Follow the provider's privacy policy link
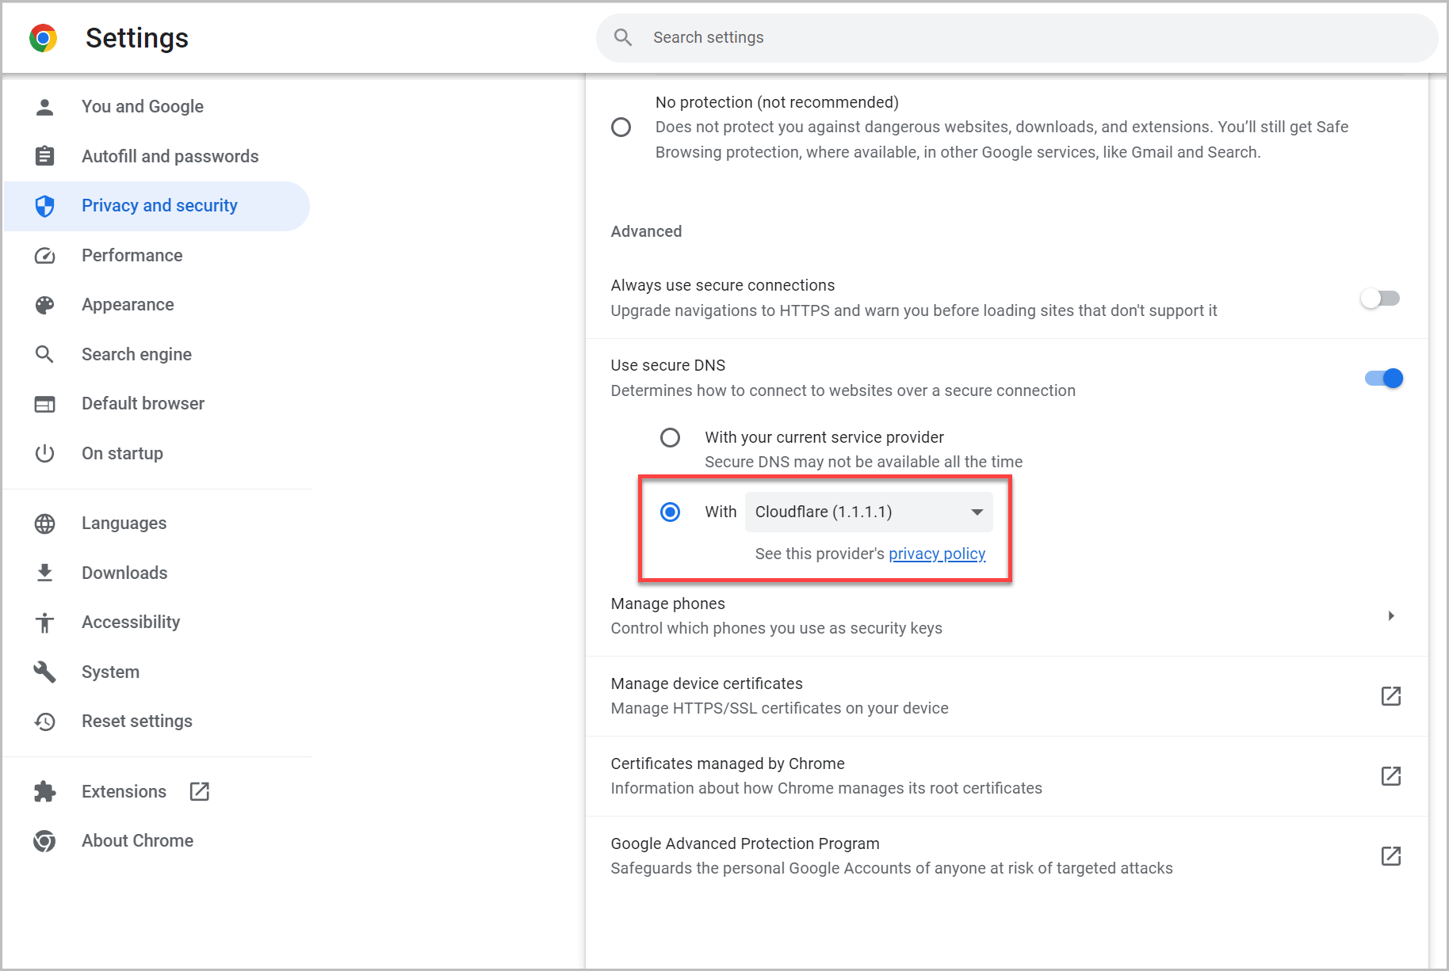The width and height of the screenshot is (1449, 971). [x=937, y=554]
